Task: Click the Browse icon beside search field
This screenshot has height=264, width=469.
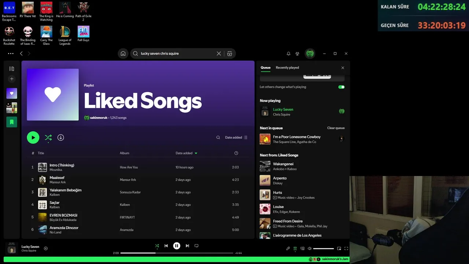Action: pyautogui.click(x=230, y=54)
